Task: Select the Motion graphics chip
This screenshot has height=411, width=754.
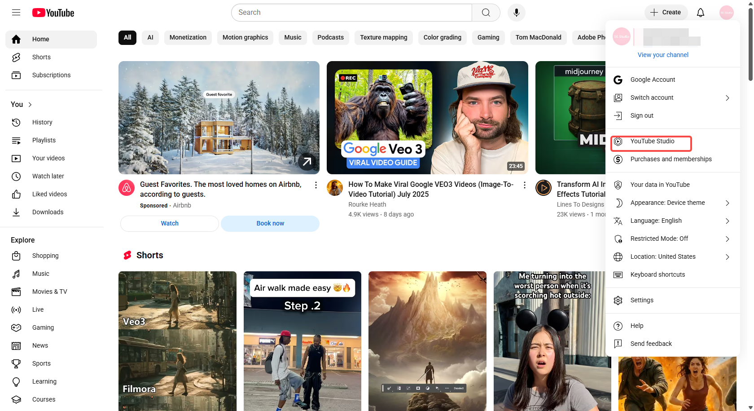Action: coord(245,37)
